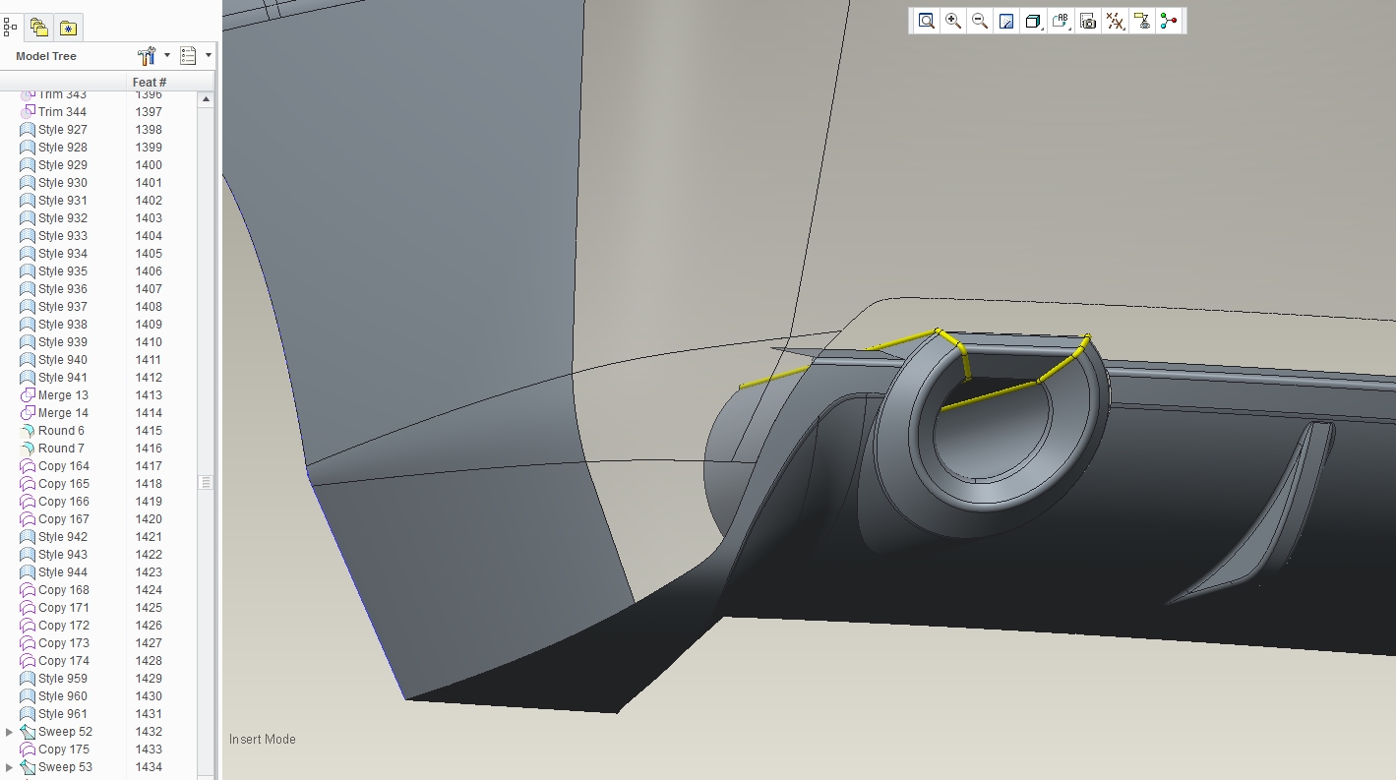Click the Zoom In magnifier icon

click(953, 21)
